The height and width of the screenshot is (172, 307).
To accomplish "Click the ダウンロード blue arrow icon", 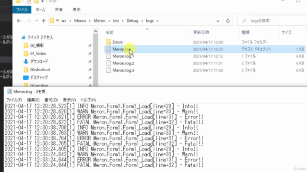I will tap(26, 62).
